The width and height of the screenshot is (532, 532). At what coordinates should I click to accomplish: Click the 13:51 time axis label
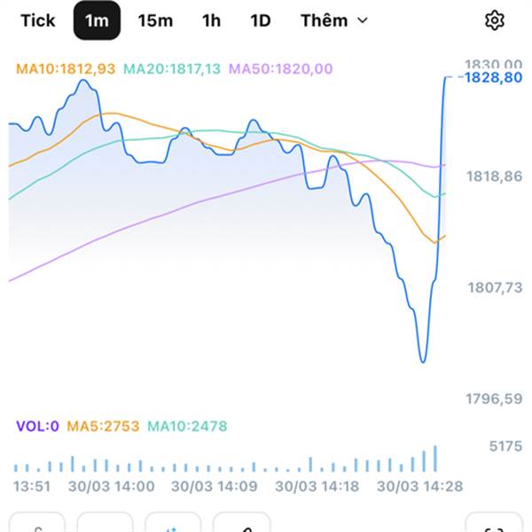click(30, 486)
